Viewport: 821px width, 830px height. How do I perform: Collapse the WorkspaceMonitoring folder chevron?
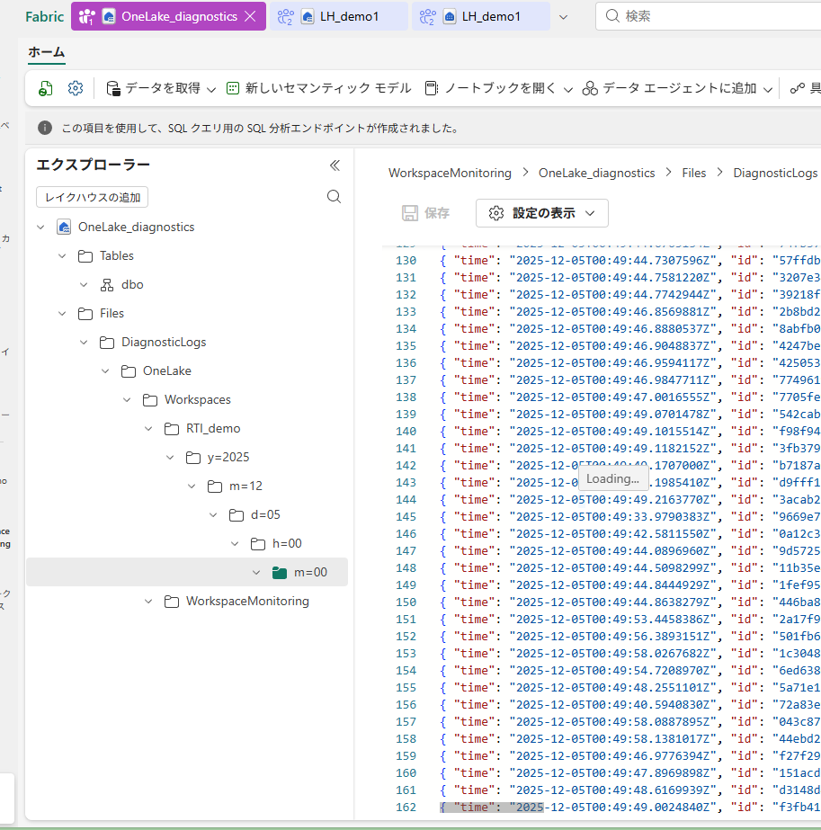pyautogui.click(x=148, y=602)
